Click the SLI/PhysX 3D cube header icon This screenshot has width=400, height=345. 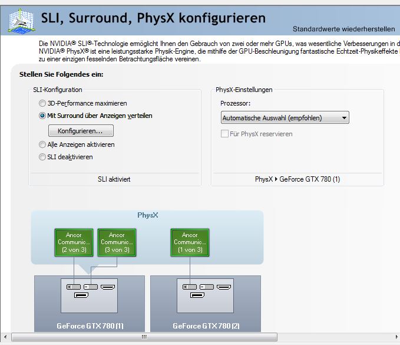[21, 21]
